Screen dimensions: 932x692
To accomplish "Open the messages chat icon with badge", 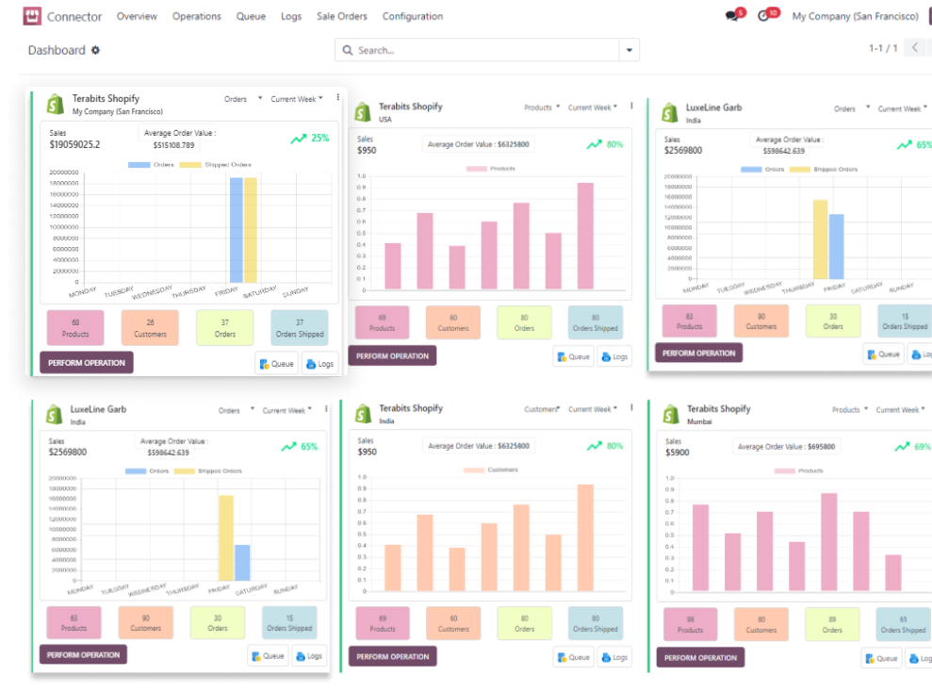I will tap(732, 16).
